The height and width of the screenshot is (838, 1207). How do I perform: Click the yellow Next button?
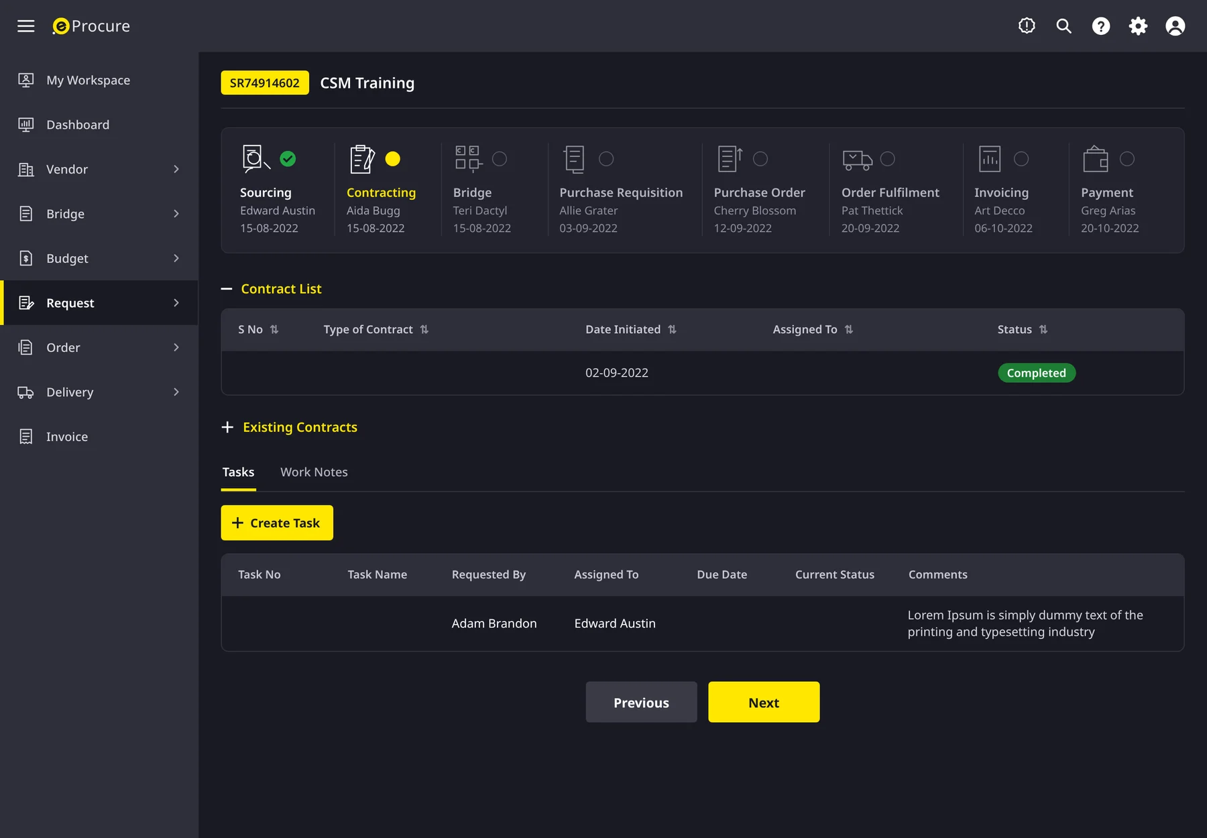click(x=764, y=703)
